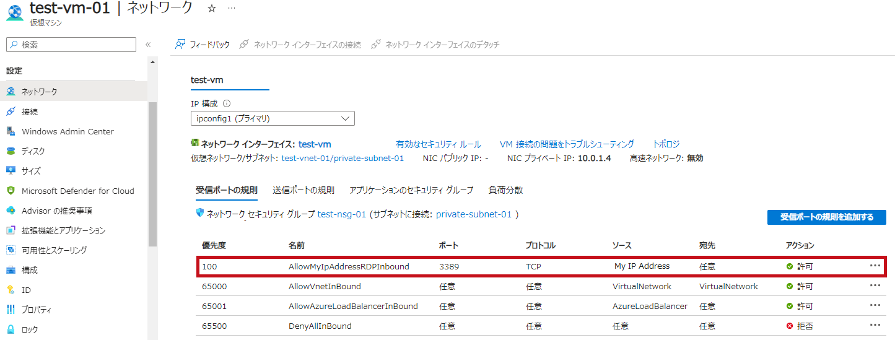The height and width of the screenshot is (340, 895).
Task: Click the My IP Address source cell
Action: [x=642, y=266]
